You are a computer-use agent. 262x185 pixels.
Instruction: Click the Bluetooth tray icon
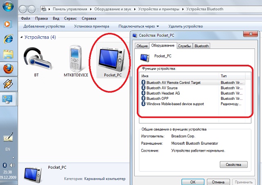(x=5, y=165)
